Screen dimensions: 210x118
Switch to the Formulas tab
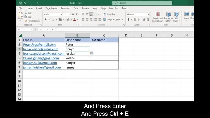66,8
